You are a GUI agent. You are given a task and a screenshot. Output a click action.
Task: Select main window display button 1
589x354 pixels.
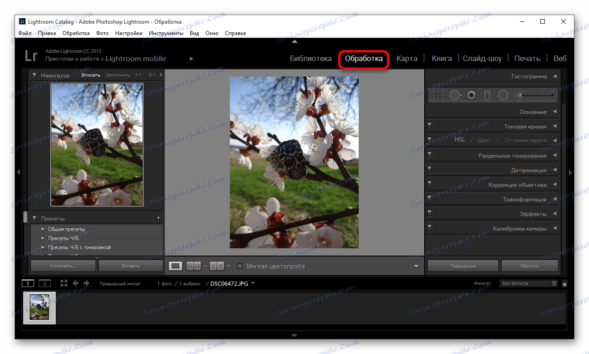point(28,283)
